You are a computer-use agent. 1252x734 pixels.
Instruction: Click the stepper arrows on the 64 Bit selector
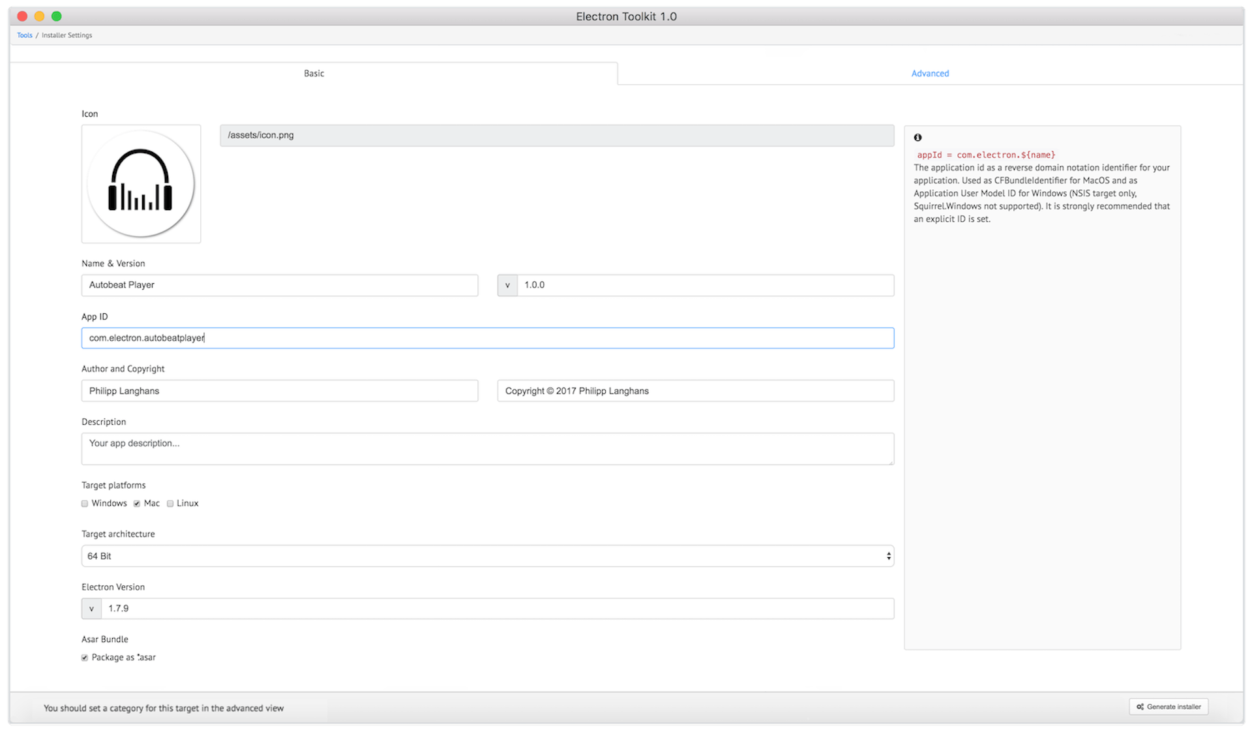tap(887, 556)
